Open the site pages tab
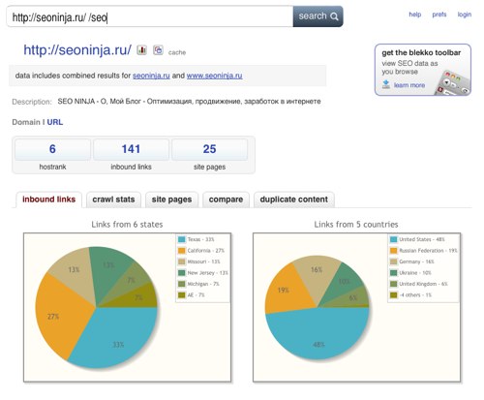The width and height of the screenshot is (484, 400). (171, 200)
